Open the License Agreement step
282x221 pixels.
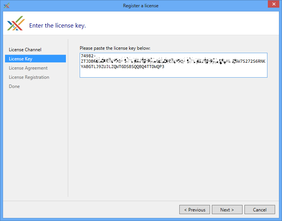click(x=28, y=68)
